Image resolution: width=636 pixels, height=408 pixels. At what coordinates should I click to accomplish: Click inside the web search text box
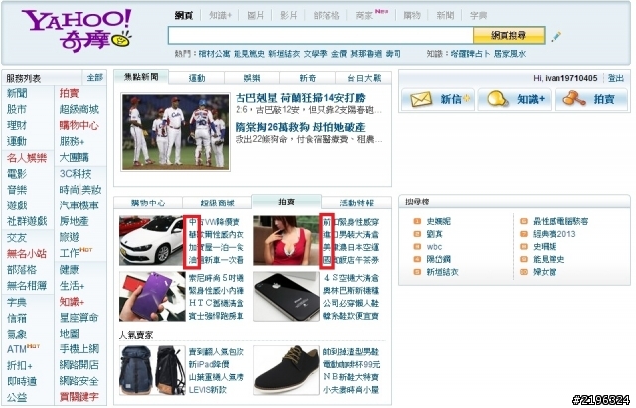point(321,36)
